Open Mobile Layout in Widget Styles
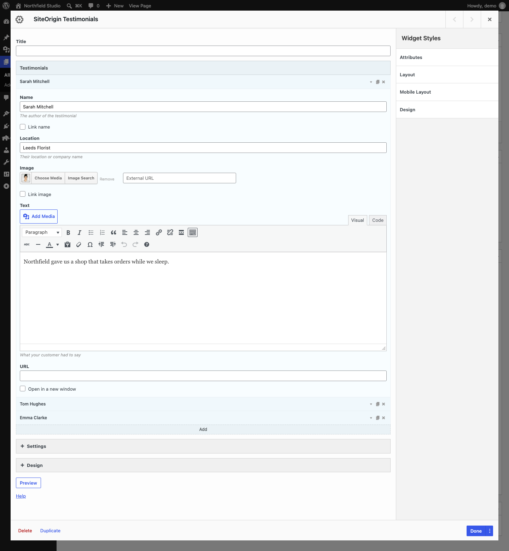This screenshot has height=551, width=509. coord(447,92)
